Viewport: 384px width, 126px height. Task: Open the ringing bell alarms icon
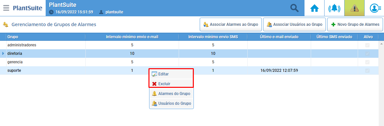(x=334, y=8)
